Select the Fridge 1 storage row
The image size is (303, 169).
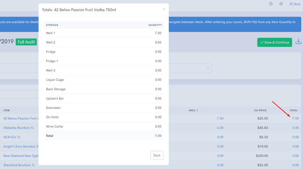(103, 61)
